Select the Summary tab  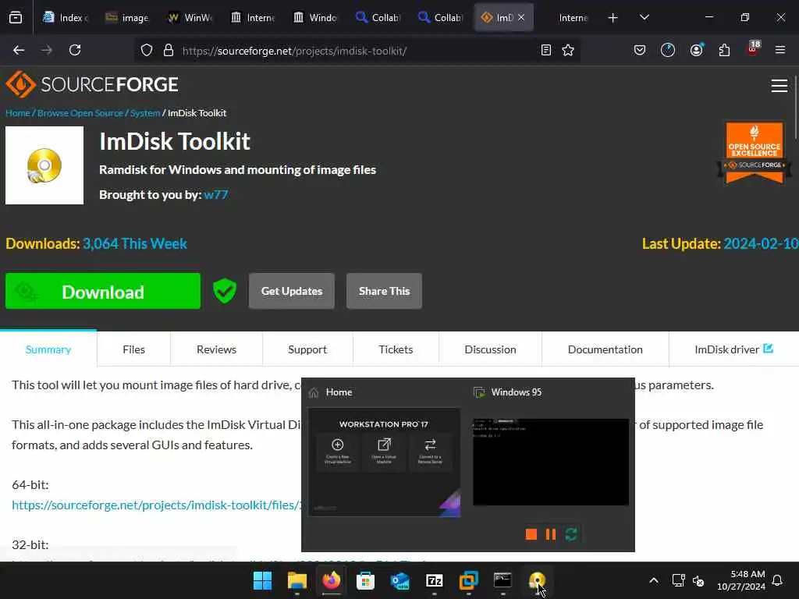click(x=48, y=349)
